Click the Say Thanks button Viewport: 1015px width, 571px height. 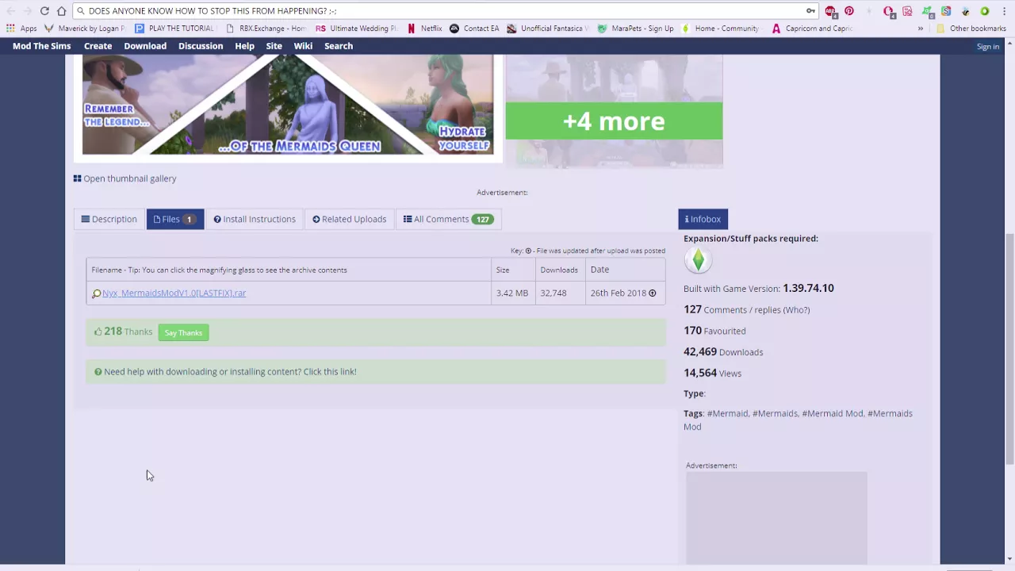point(183,332)
